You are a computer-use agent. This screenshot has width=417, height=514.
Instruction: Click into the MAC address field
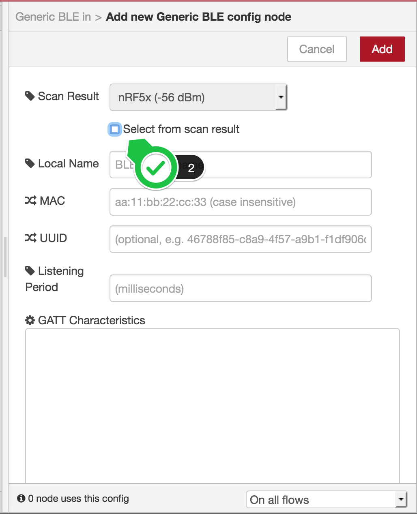(x=241, y=202)
